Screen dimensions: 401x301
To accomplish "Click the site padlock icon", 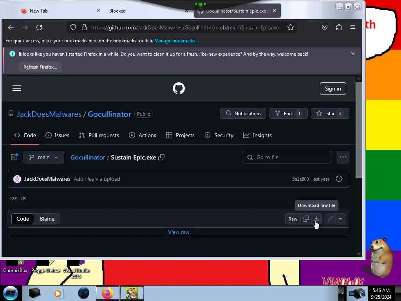I will point(84,27).
